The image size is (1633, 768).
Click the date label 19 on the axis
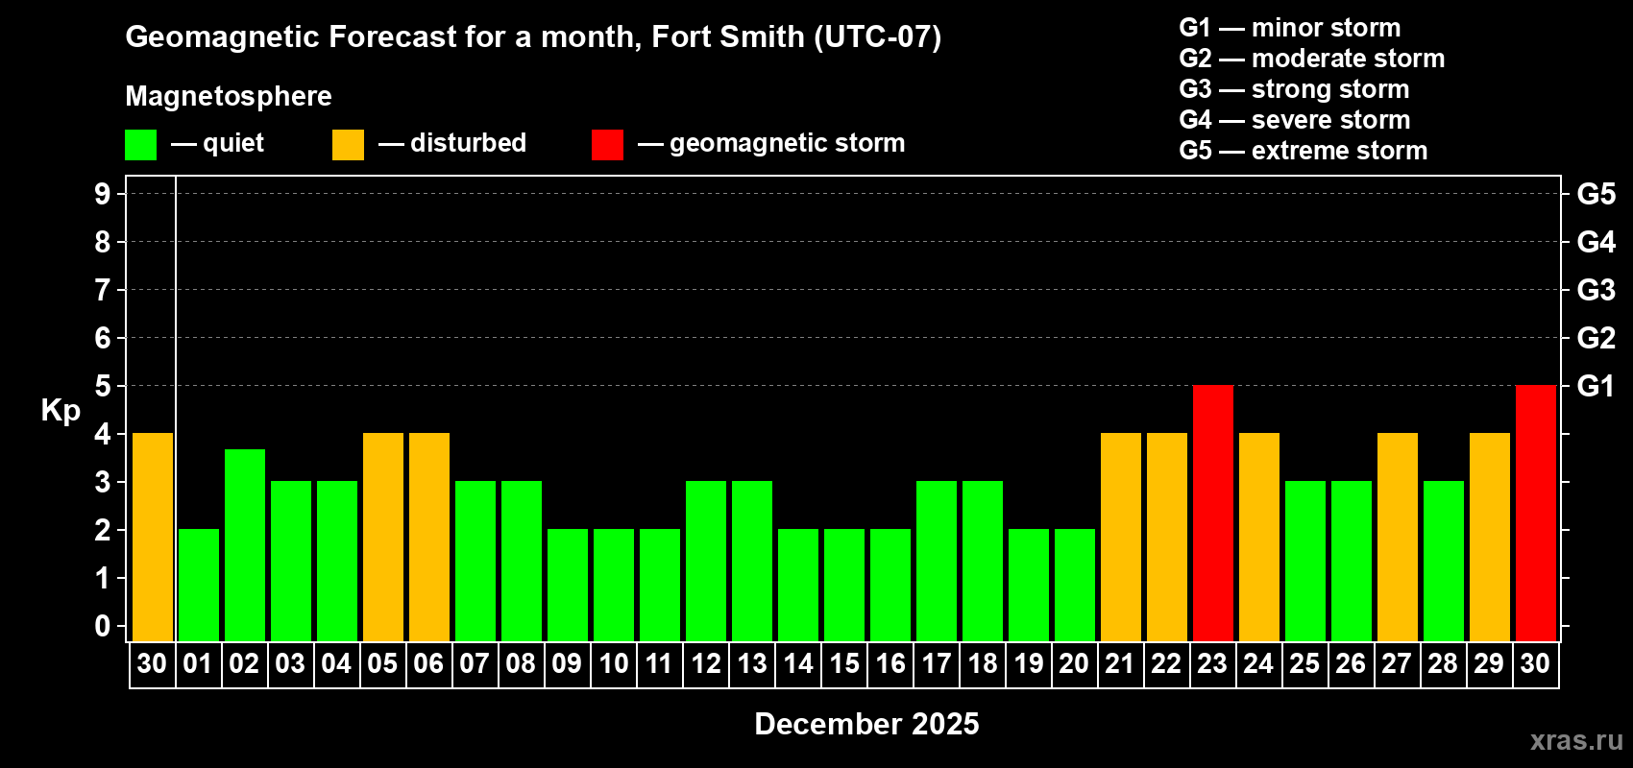pyautogui.click(x=1029, y=664)
